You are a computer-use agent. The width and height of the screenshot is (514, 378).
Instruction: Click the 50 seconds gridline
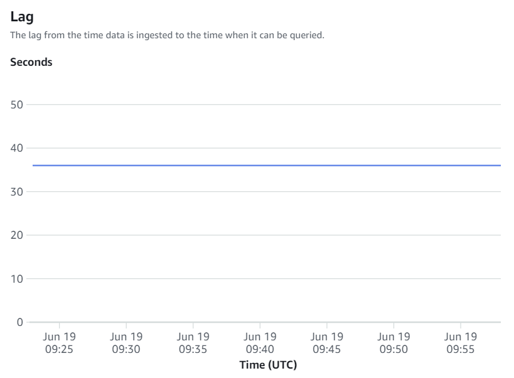click(x=264, y=105)
